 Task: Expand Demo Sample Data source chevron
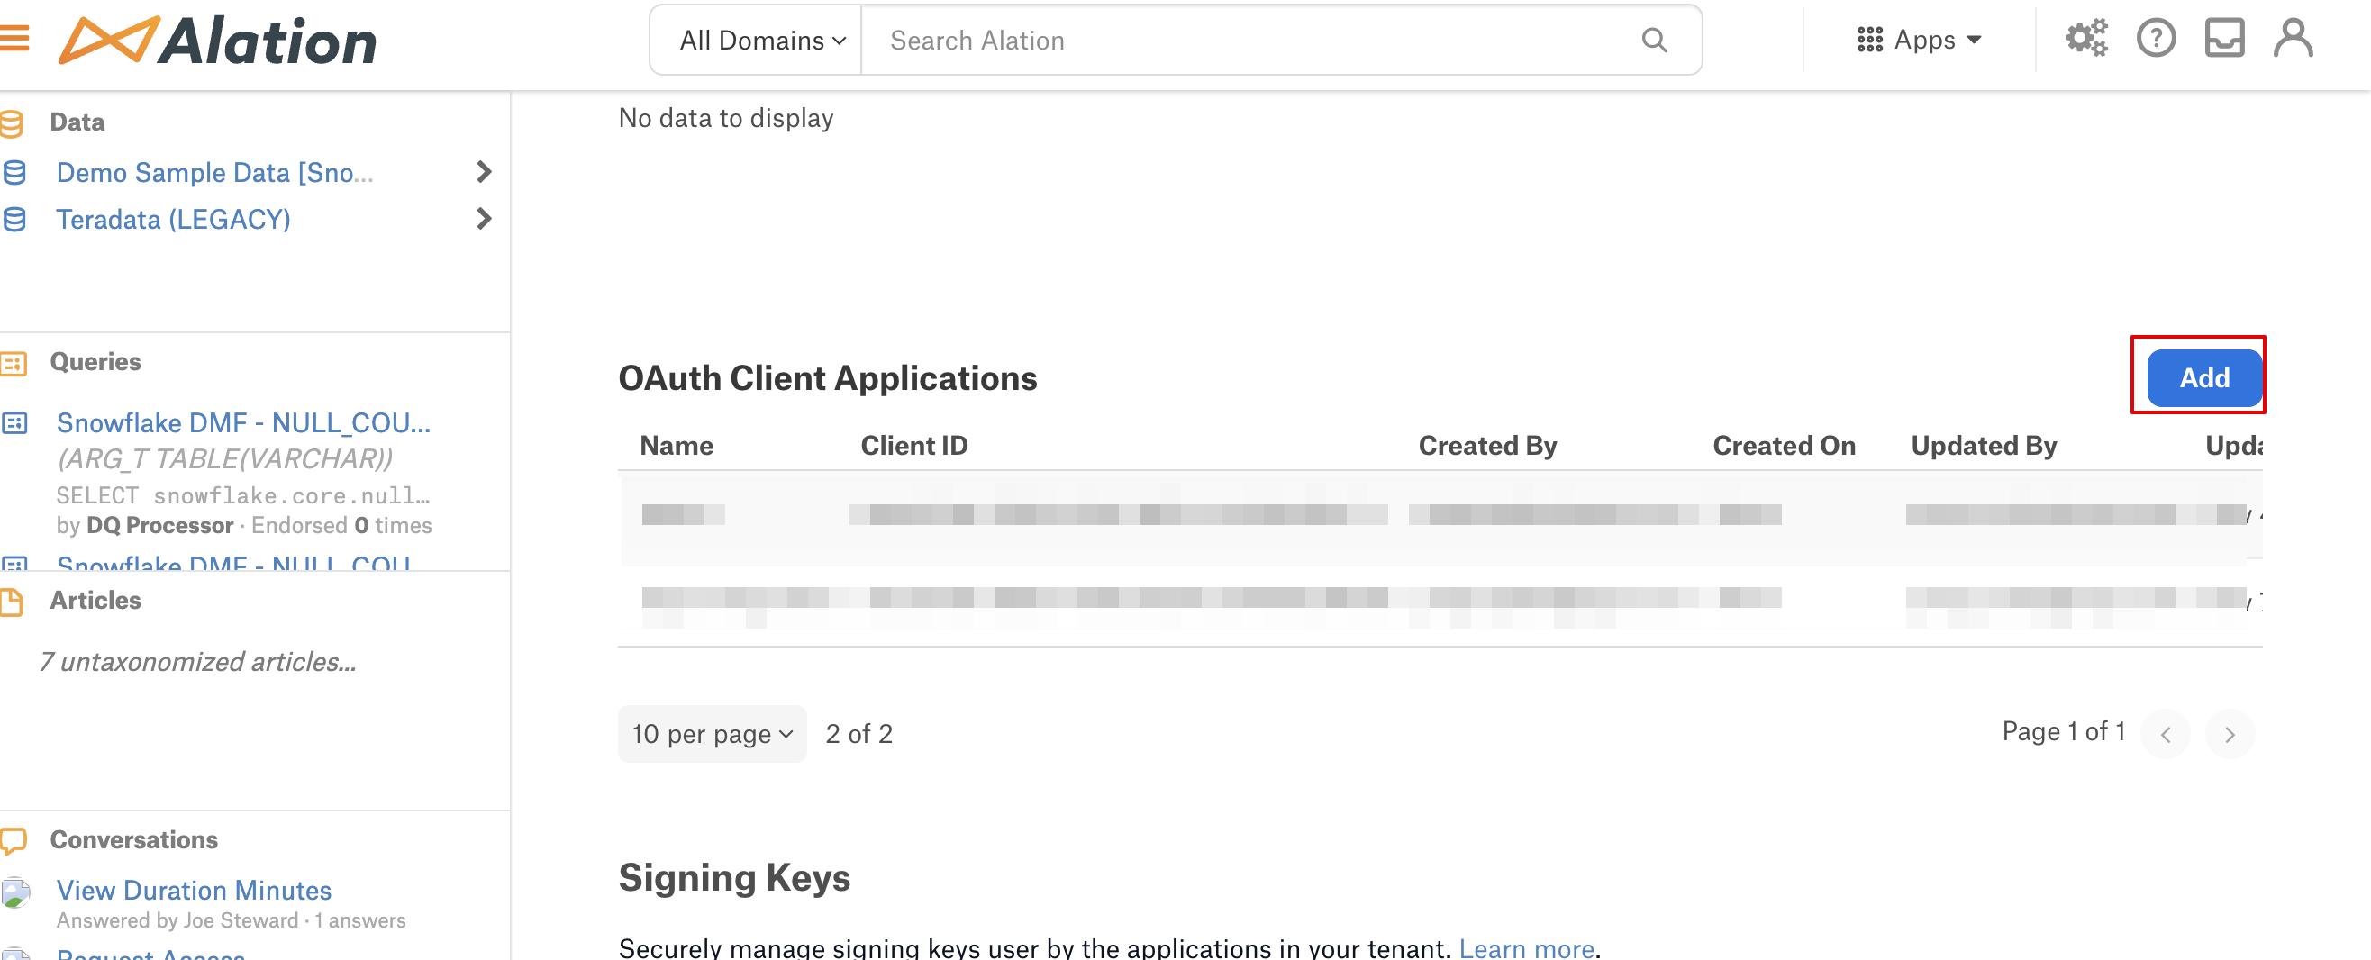484,172
